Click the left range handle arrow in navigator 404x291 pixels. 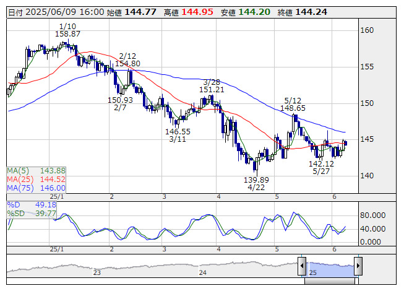(303, 267)
